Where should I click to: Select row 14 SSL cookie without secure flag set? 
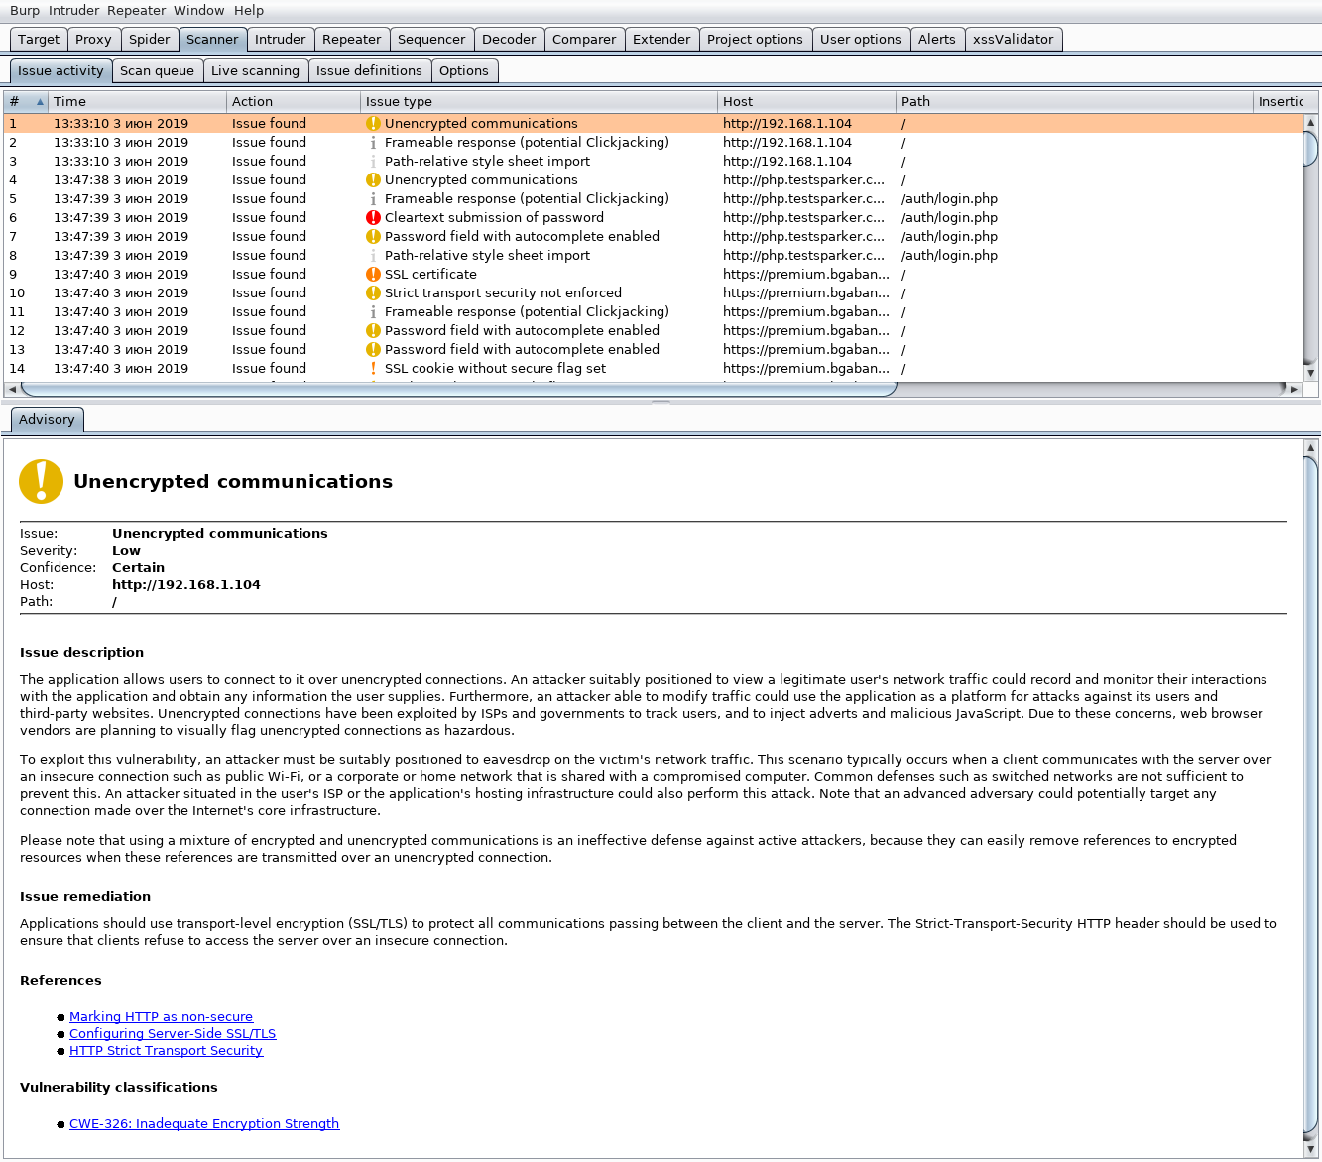[496, 369]
